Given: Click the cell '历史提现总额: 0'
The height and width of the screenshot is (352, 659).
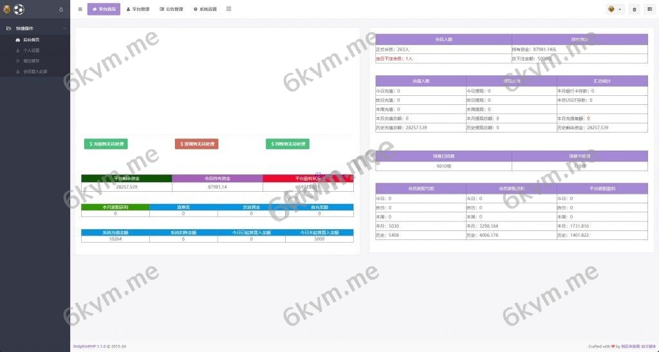Looking at the screenshot, I should (512, 127).
